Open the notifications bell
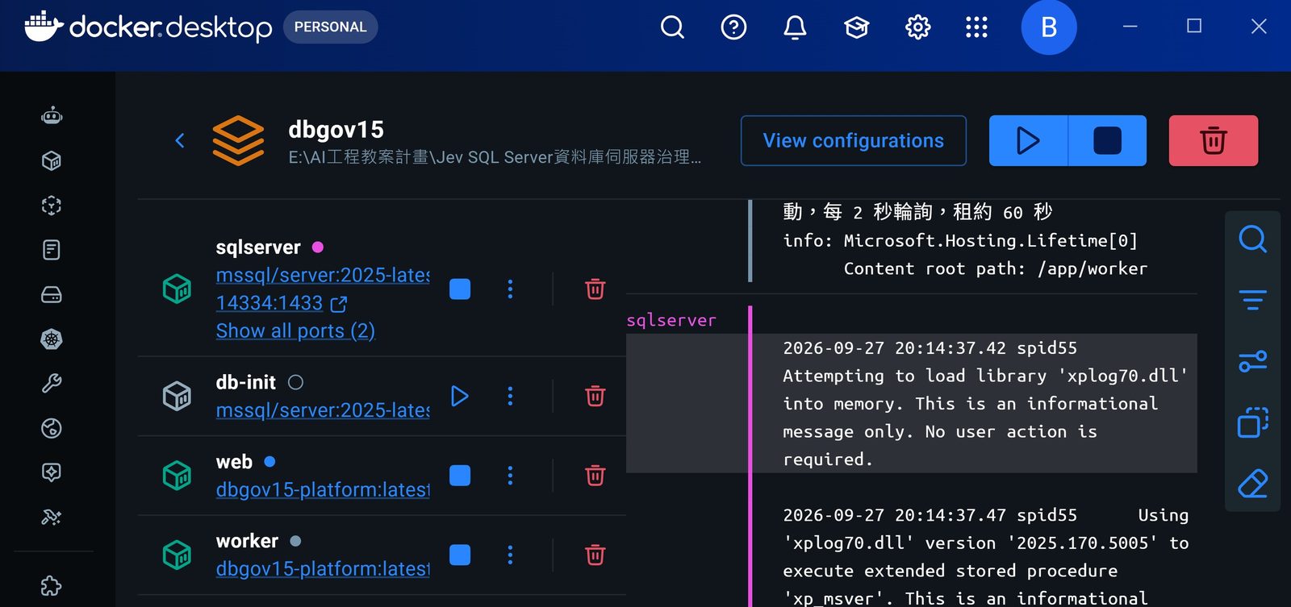The image size is (1291, 607). coord(795,27)
